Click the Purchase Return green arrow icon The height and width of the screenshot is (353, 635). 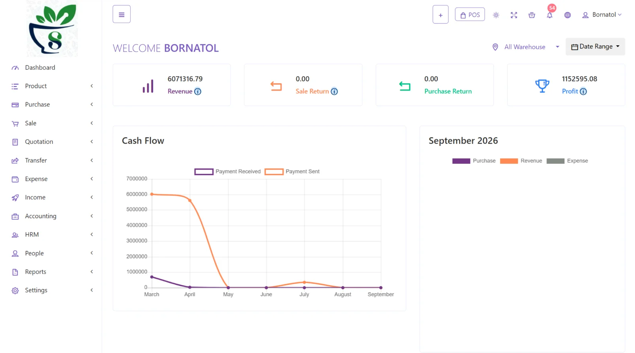pos(405,86)
